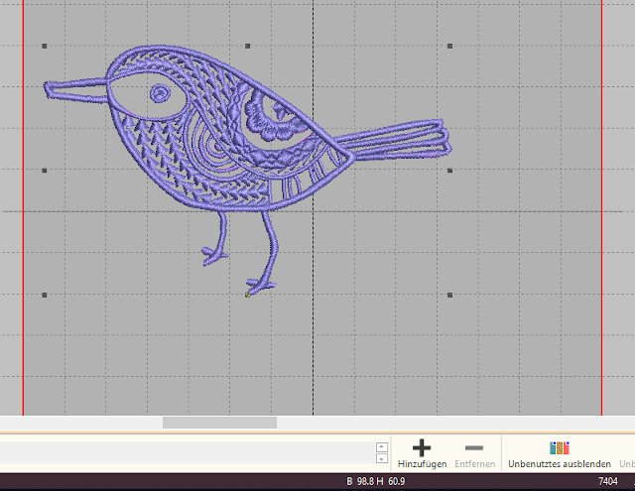The height and width of the screenshot is (491, 635).
Task: Click the 7404 stitch count readout
Action: 608,481
